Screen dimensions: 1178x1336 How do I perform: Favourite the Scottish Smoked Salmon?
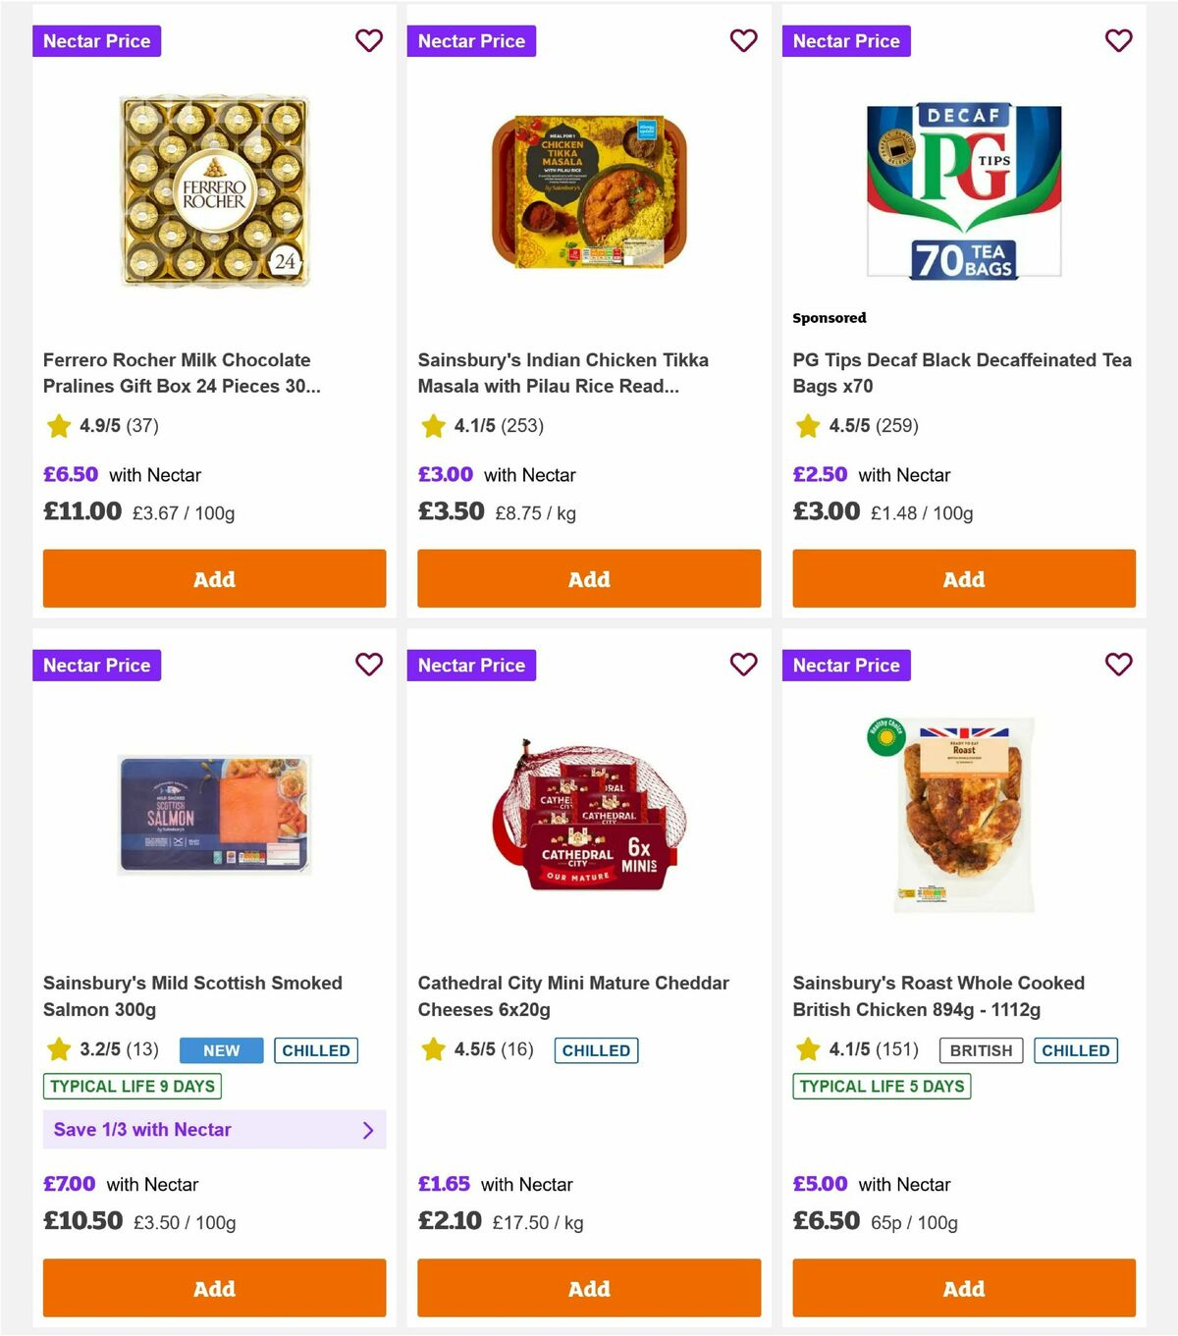(x=369, y=665)
